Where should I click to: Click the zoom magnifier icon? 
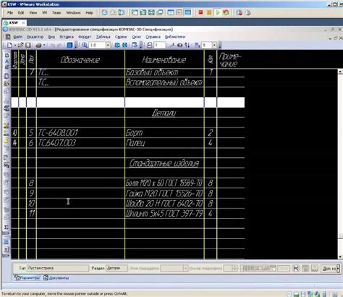click(x=84, y=45)
